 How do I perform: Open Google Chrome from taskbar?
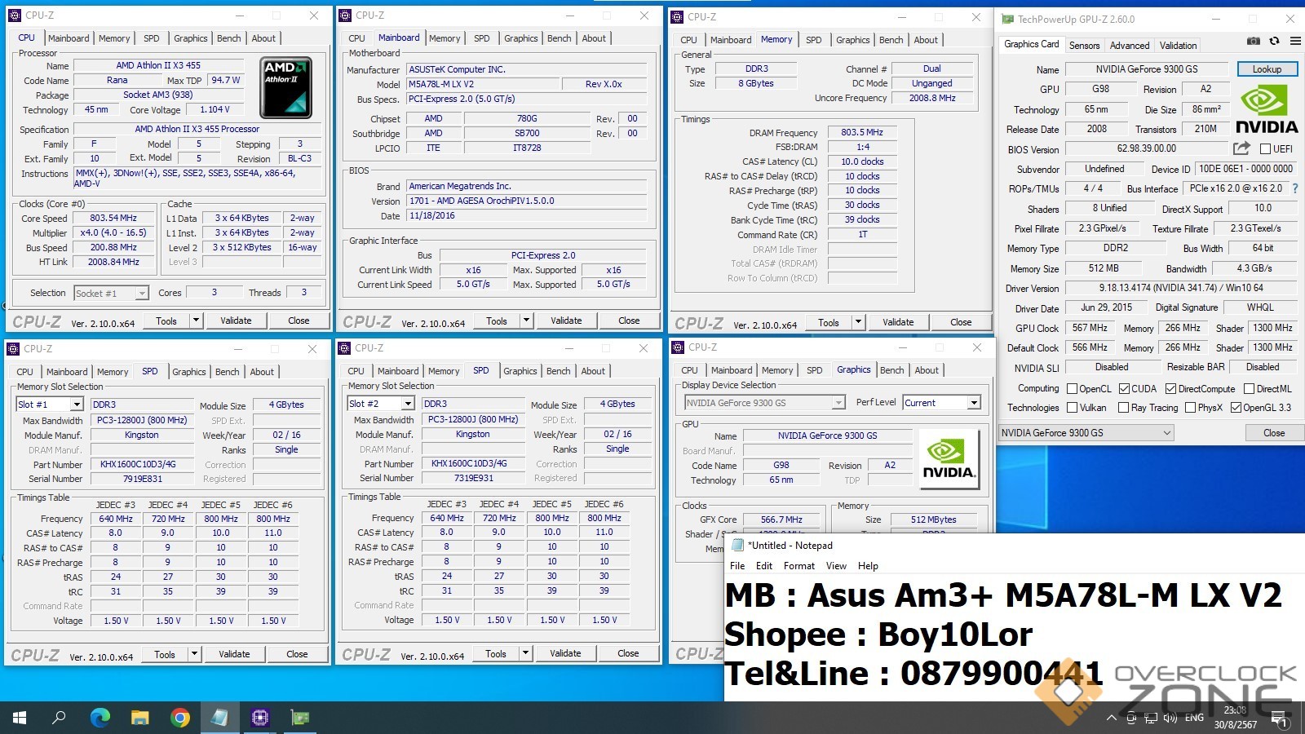(180, 718)
